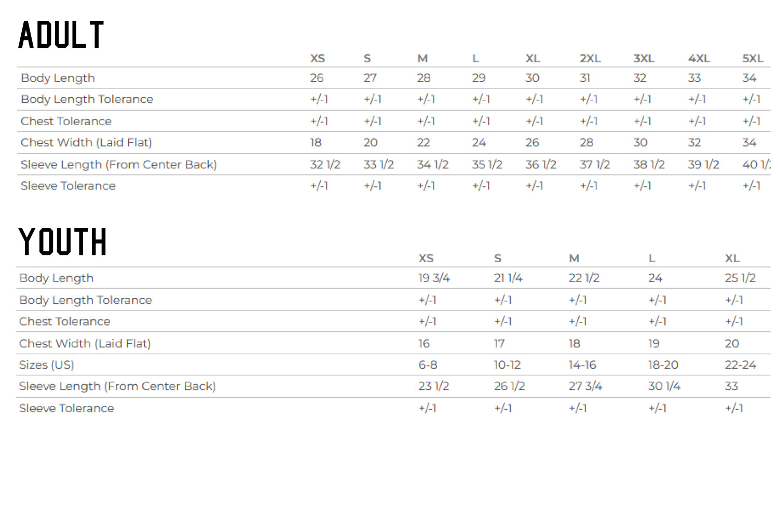
Task: Click youth chest width value 20
Action: click(732, 343)
